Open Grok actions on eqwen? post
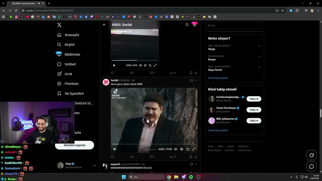This screenshot has width=322, height=181. coord(191,164)
